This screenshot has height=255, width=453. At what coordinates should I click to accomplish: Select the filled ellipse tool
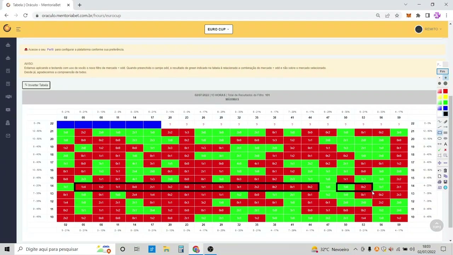pyautogui.click(x=446, y=138)
